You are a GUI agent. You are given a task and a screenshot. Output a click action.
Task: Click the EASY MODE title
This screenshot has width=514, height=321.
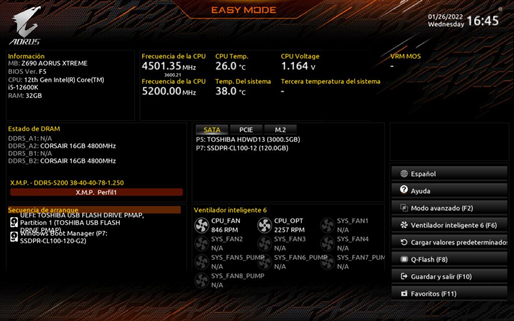[x=244, y=10]
